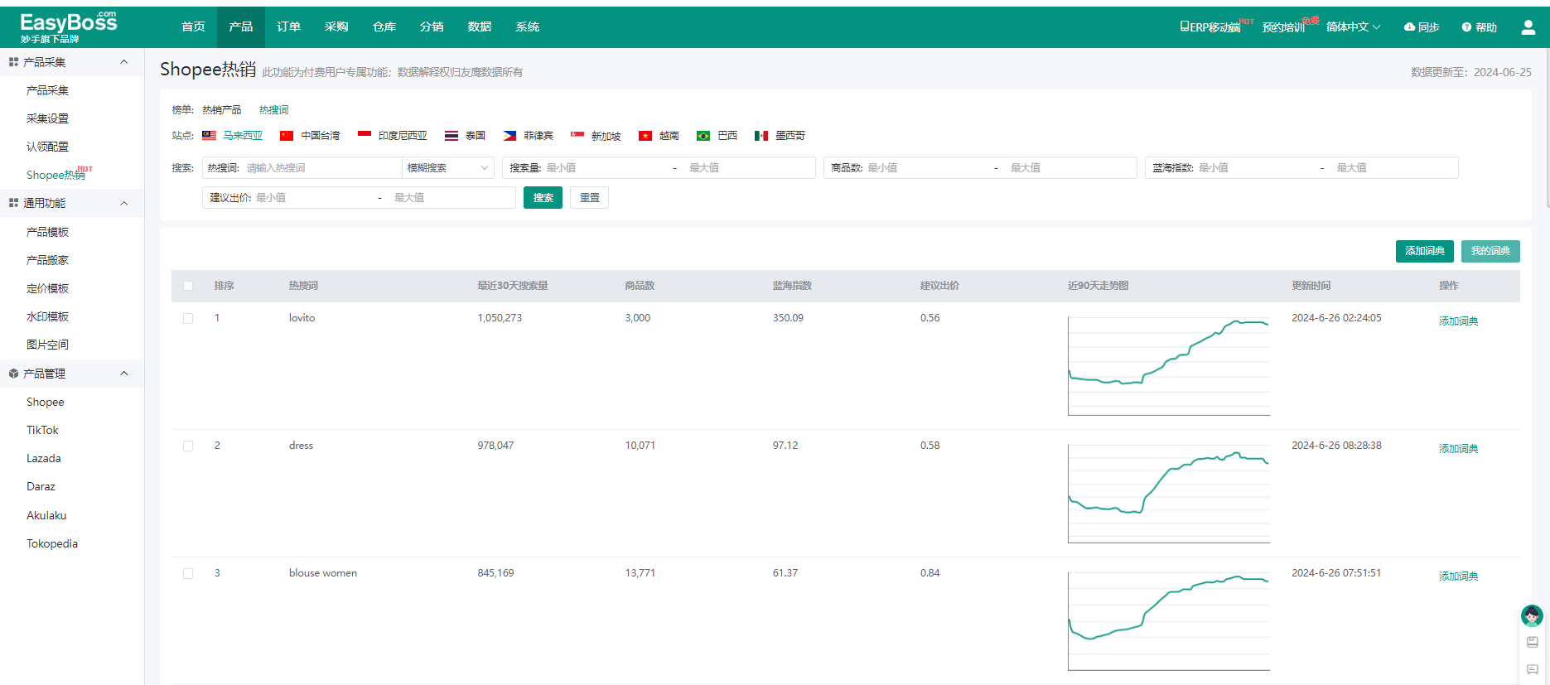Viewport: 1550px width, 685px height.
Task: Open the 模糊搜索 match type dropdown
Action: point(448,168)
